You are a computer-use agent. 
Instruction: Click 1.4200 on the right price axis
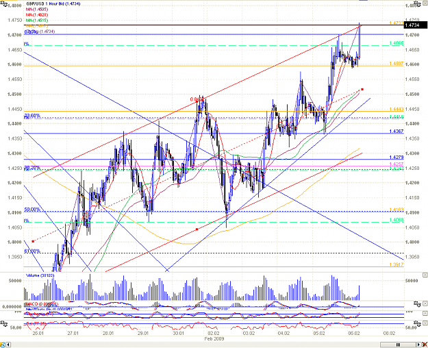point(412,183)
